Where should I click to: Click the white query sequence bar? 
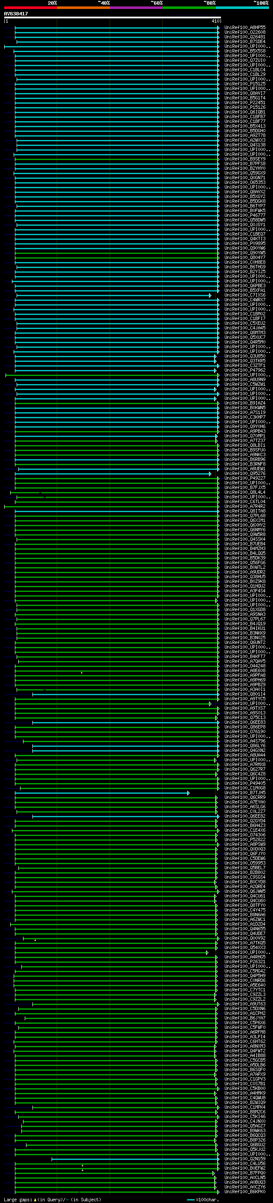pyautogui.click(x=112, y=17)
